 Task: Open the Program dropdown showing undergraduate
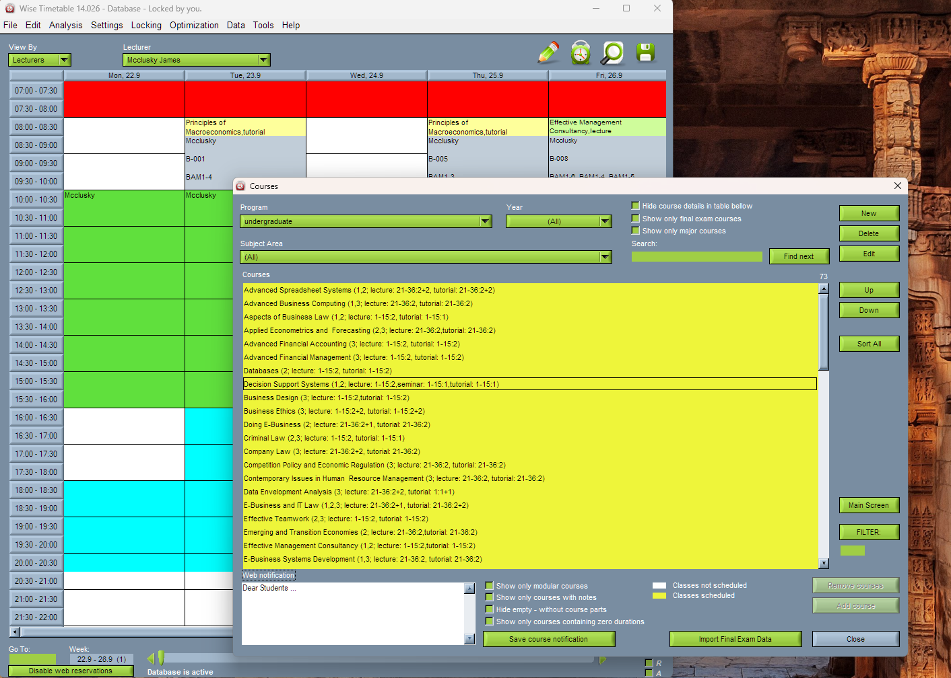485,221
